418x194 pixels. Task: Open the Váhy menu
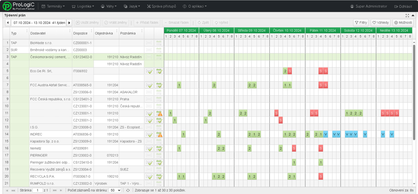[x=108, y=6]
